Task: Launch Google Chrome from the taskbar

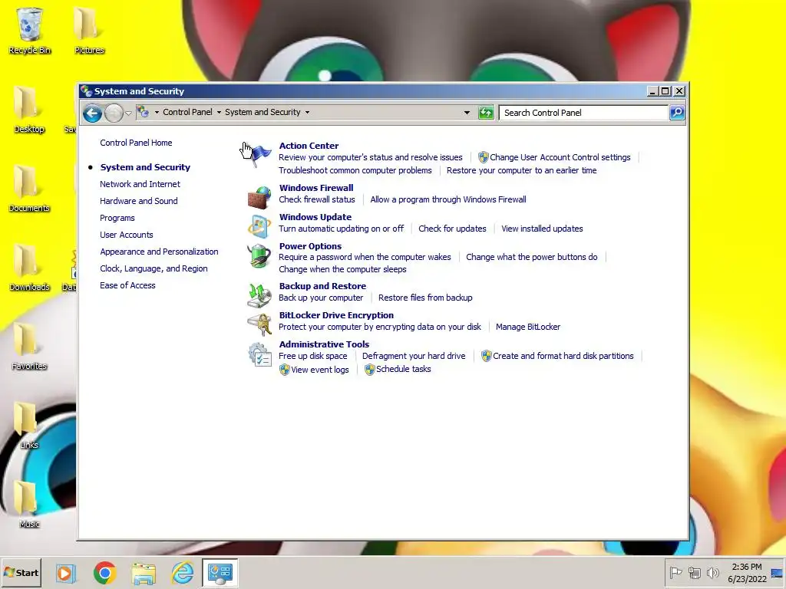Action: point(104,572)
